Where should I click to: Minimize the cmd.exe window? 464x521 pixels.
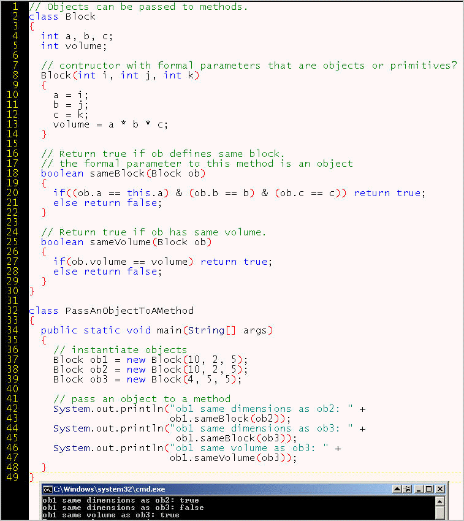coord(419,489)
